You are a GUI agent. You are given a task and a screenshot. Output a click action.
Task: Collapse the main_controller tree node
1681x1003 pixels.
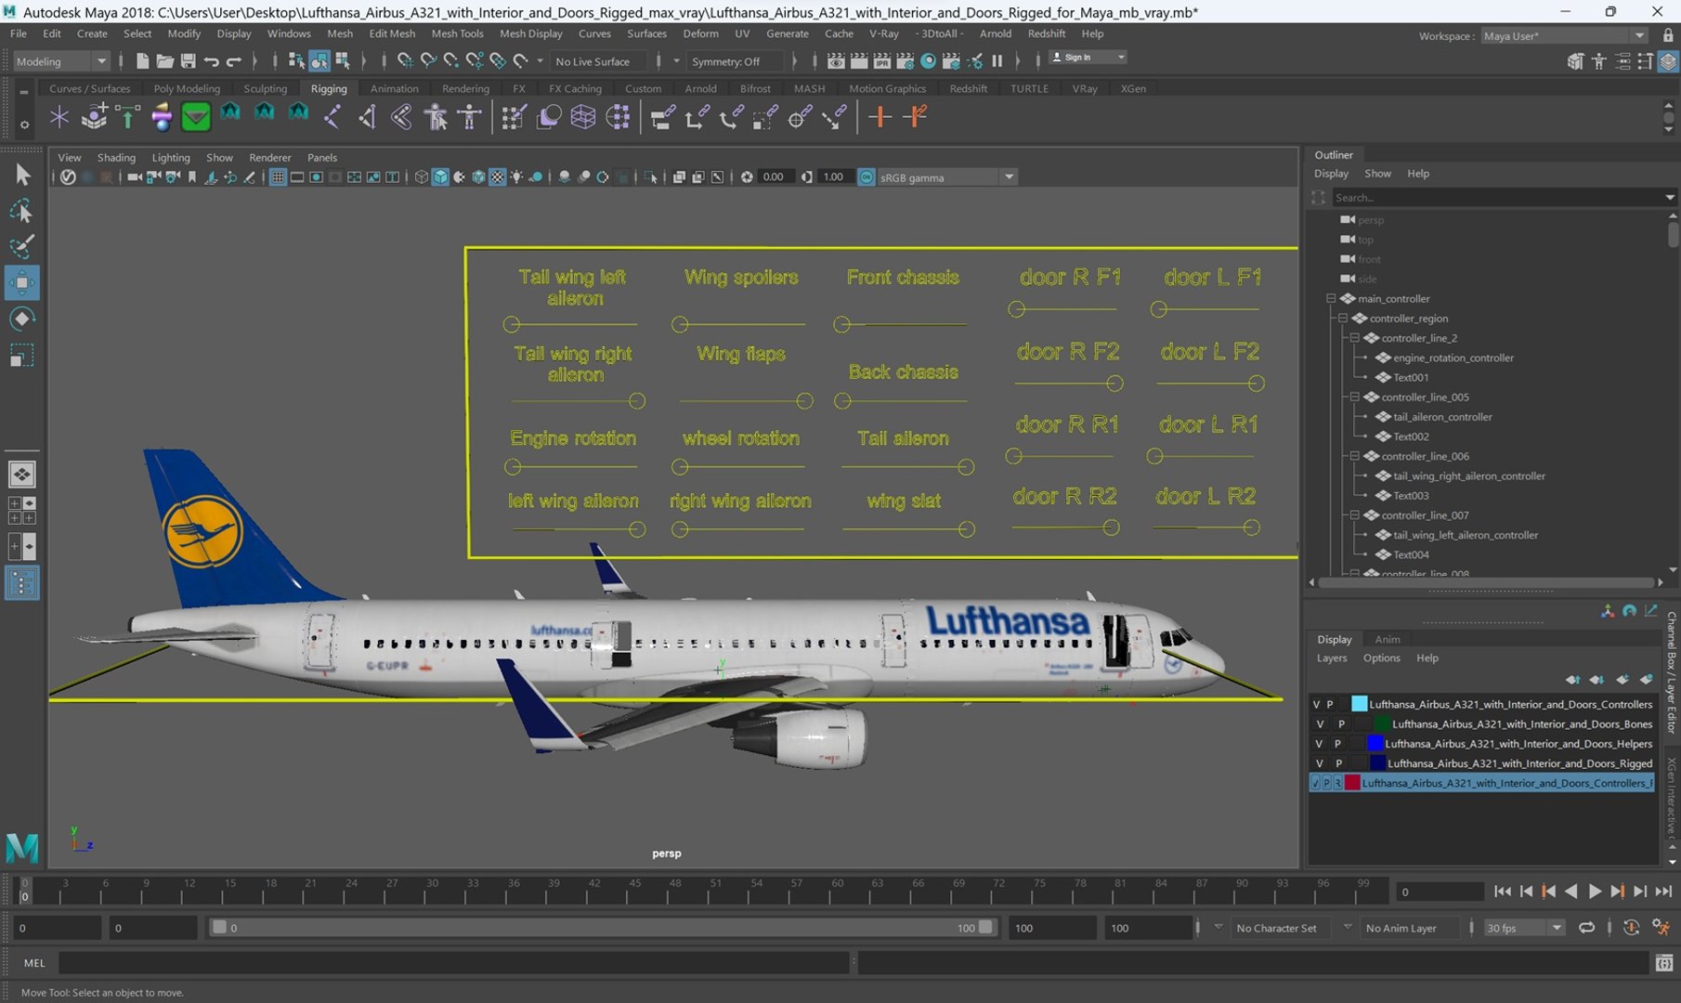coord(1331,298)
